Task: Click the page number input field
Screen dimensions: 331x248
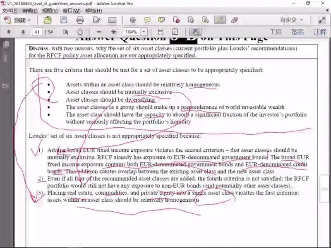Action: point(38,32)
